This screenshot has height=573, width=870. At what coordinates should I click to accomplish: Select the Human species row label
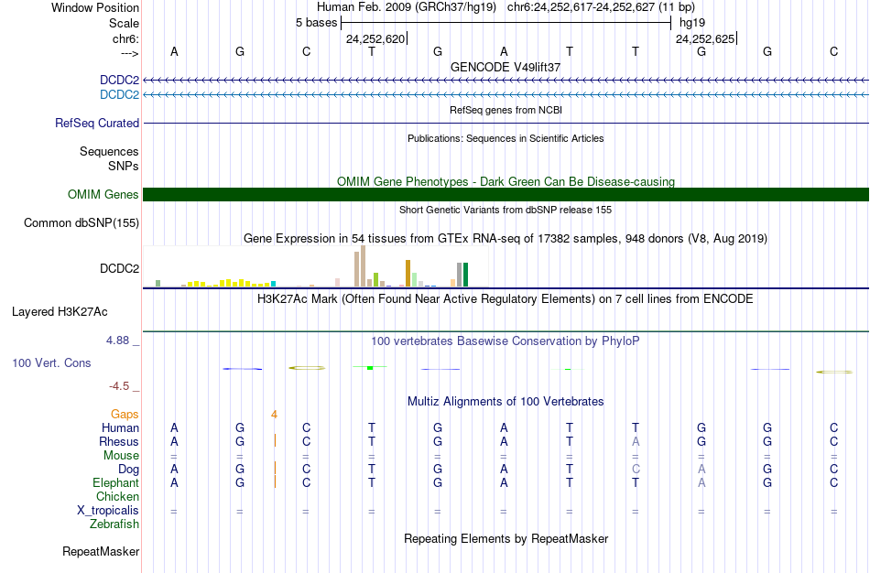(x=120, y=427)
